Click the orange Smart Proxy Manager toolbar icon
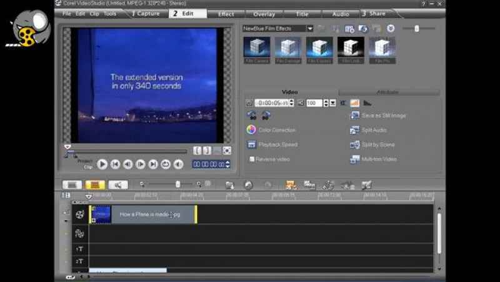 point(291,184)
